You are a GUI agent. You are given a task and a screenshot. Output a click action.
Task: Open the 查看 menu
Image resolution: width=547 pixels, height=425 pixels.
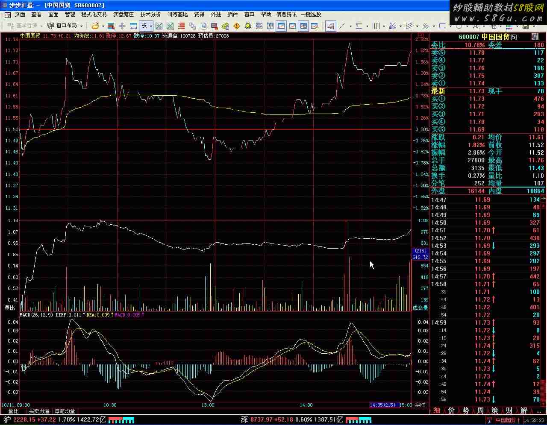[x=36, y=15]
